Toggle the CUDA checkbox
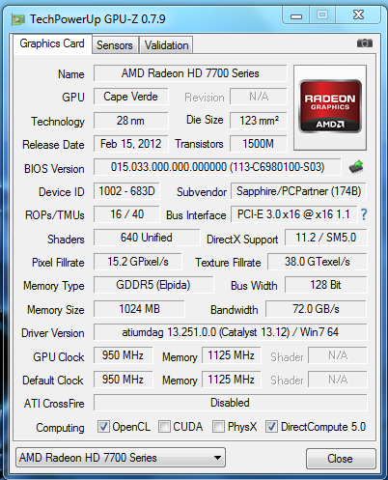Image resolution: width=388 pixels, height=480 pixels. pyautogui.click(x=164, y=427)
